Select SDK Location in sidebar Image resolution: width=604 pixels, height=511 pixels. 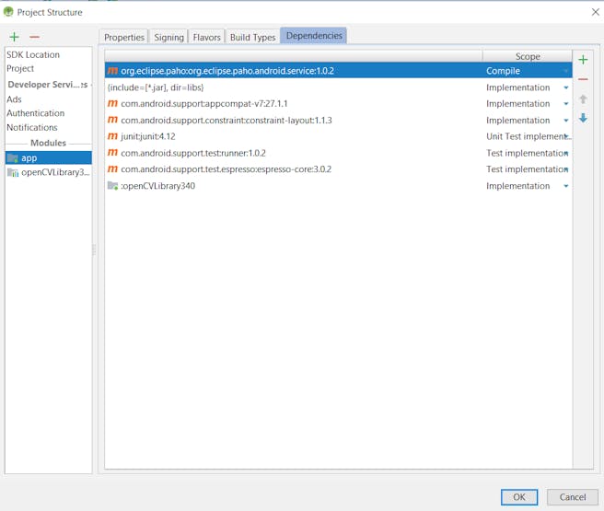click(33, 54)
